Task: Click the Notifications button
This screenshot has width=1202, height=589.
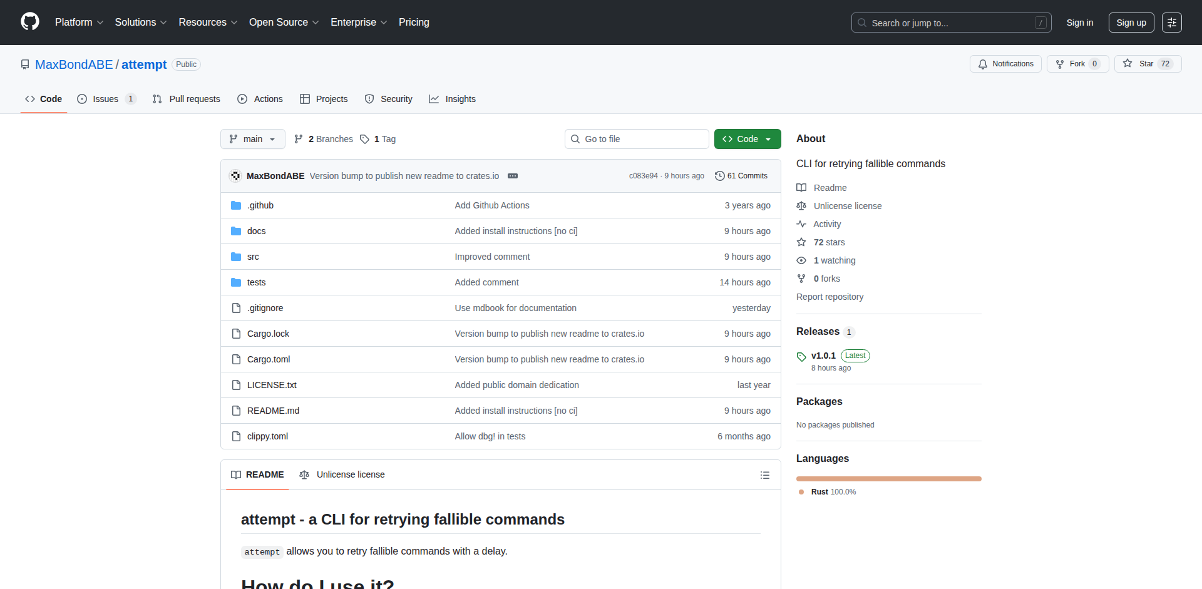Action: pyautogui.click(x=1006, y=64)
